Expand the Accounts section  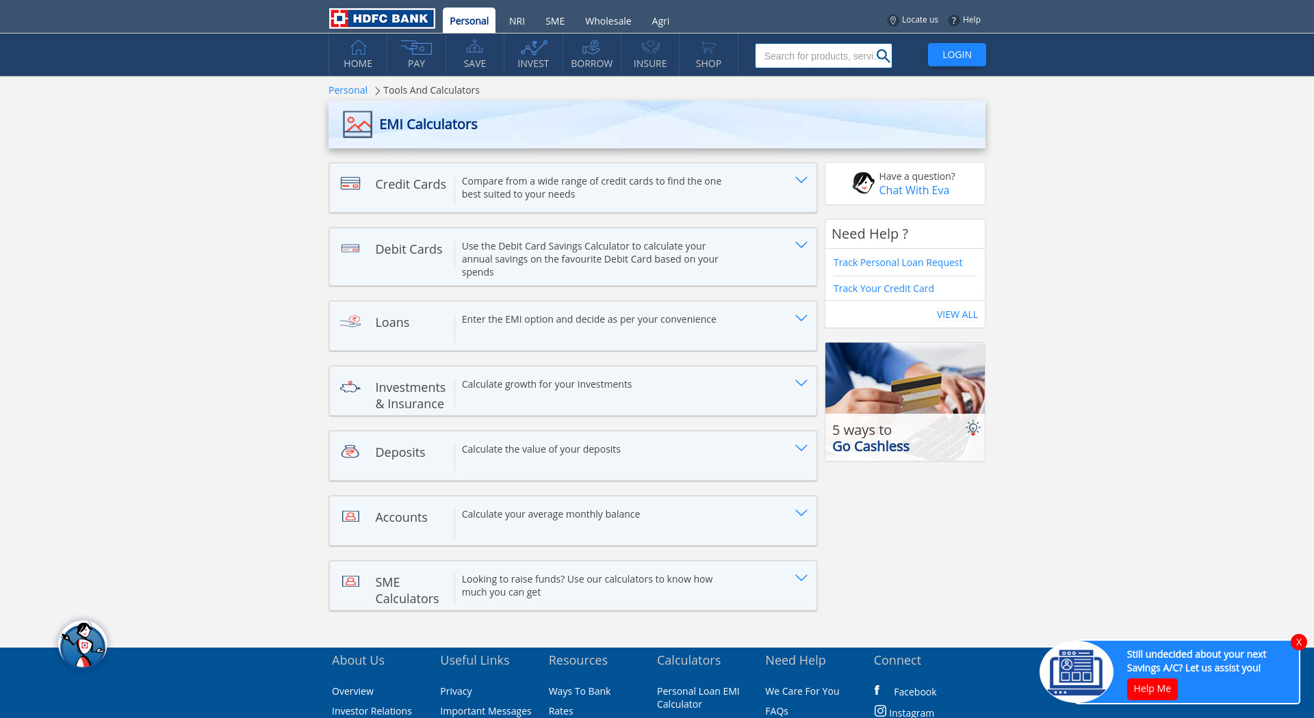point(801,513)
